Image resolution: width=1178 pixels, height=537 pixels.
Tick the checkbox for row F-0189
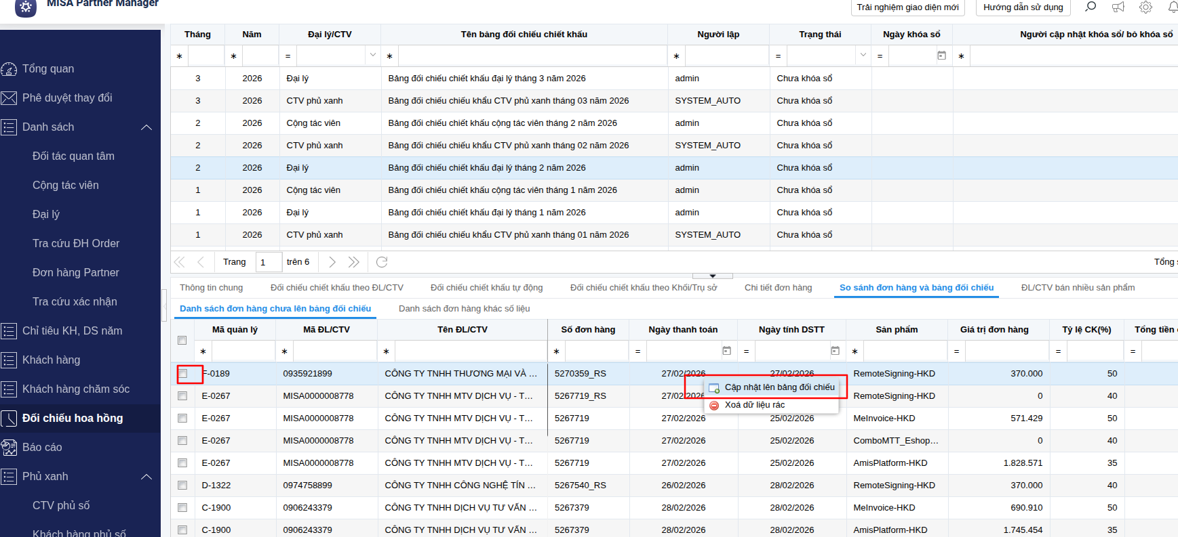click(183, 373)
